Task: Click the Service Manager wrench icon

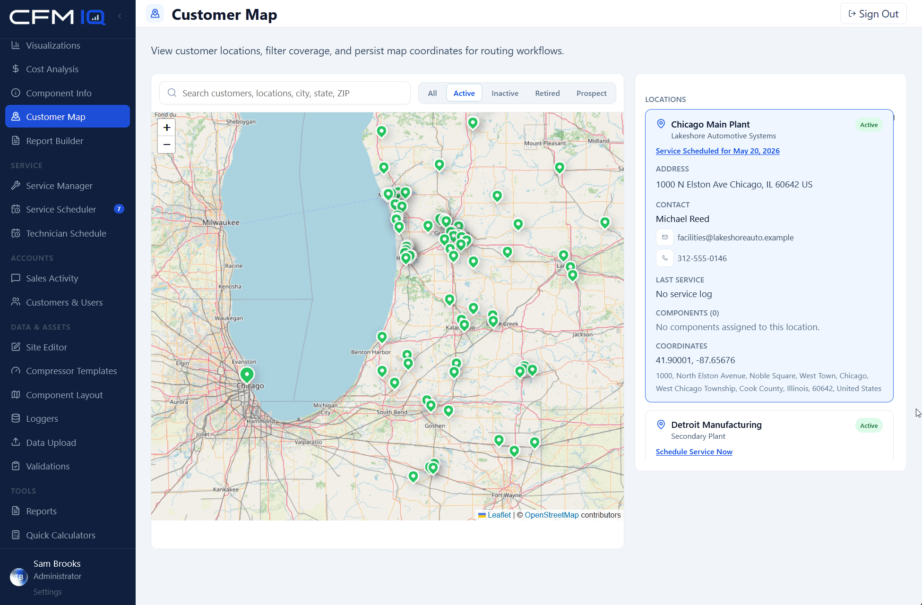Action: click(x=16, y=186)
